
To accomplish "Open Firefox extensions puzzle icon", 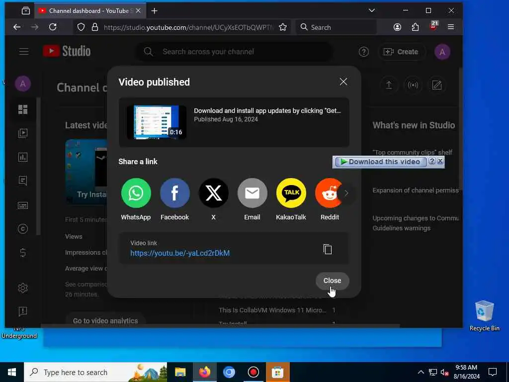I will click(415, 27).
